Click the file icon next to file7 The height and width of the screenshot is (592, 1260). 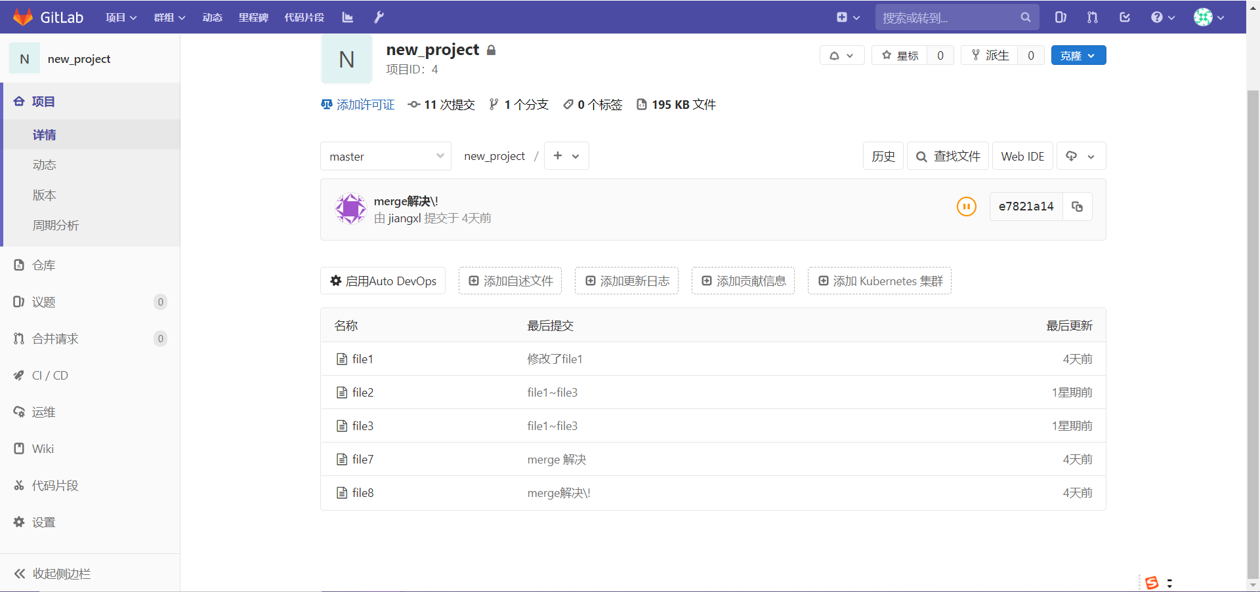[x=342, y=460]
